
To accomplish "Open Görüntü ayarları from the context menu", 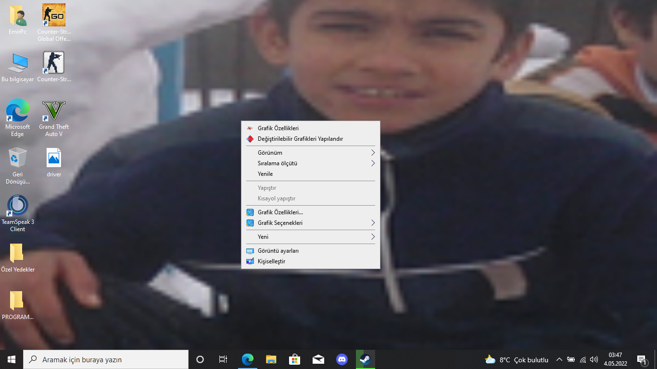I will [311, 251].
